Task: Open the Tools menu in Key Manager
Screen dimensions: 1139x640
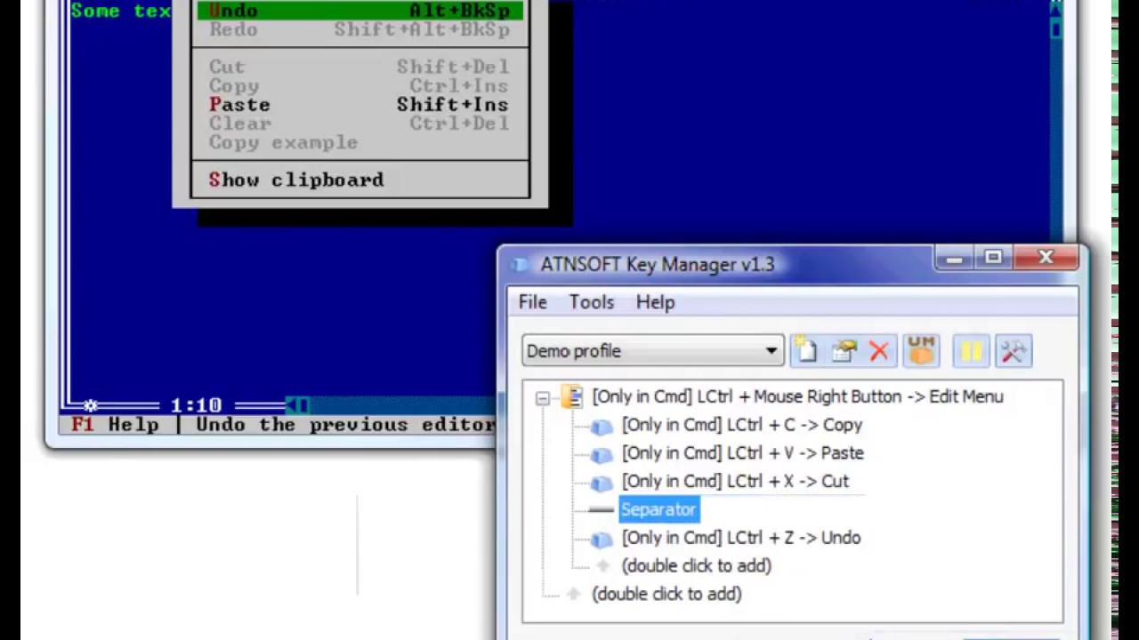Action: [592, 302]
